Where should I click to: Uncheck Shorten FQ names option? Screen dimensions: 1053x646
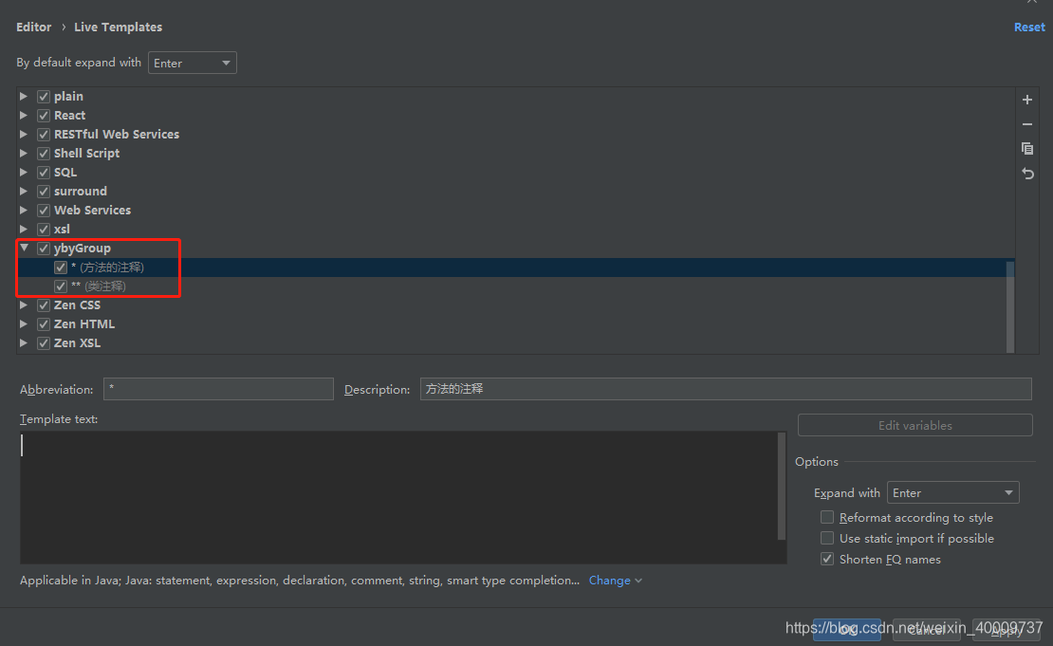coord(827,559)
